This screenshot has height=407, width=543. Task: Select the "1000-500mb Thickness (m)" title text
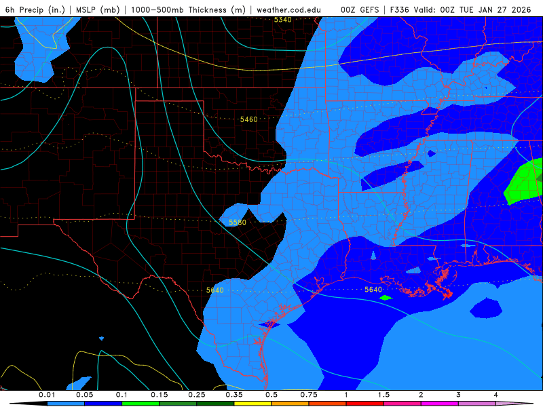point(188,9)
